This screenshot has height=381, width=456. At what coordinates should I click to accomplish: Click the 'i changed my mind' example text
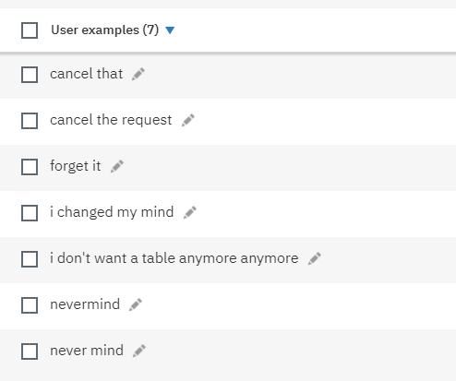(x=112, y=212)
